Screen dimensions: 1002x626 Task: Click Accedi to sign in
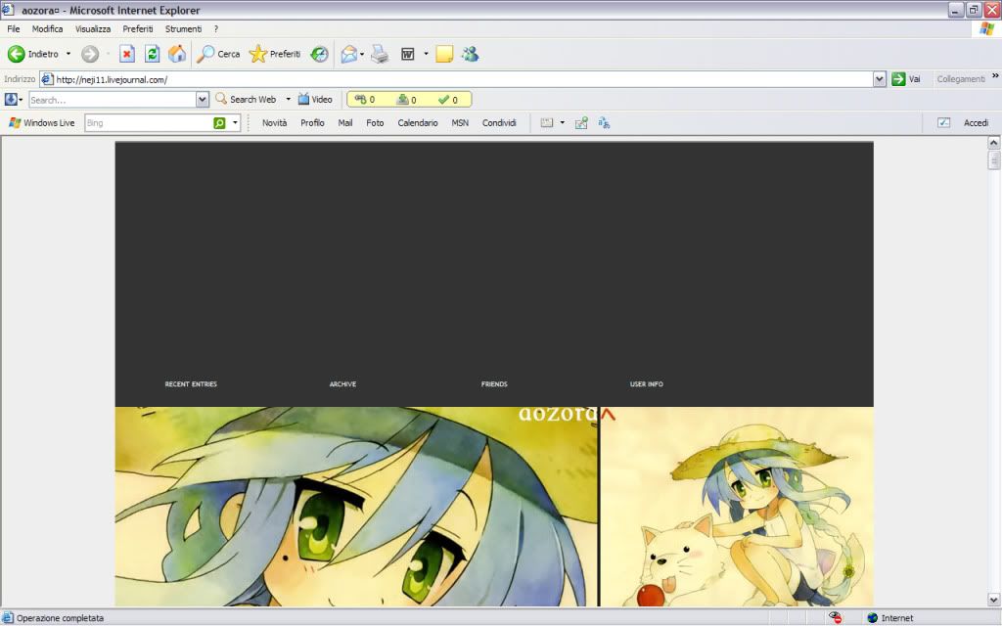click(976, 122)
